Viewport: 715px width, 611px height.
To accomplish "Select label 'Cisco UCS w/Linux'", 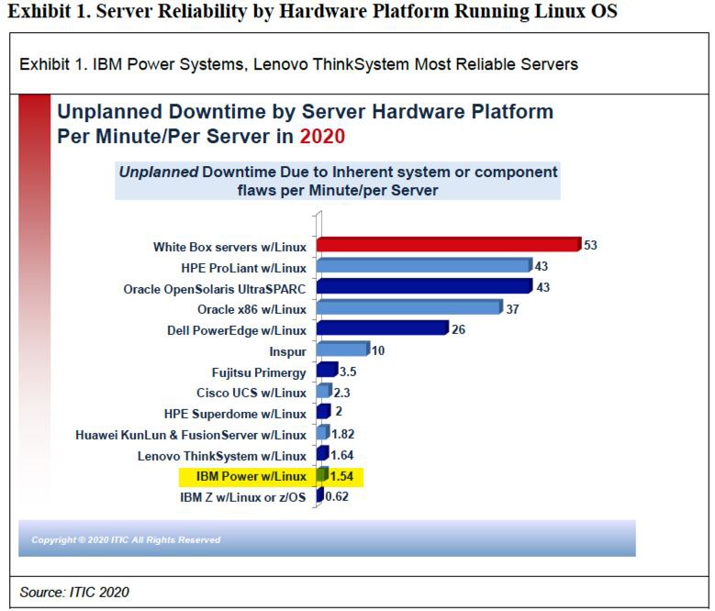I will pos(251,393).
